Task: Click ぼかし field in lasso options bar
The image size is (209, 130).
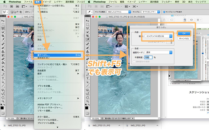Action: click(33, 12)
